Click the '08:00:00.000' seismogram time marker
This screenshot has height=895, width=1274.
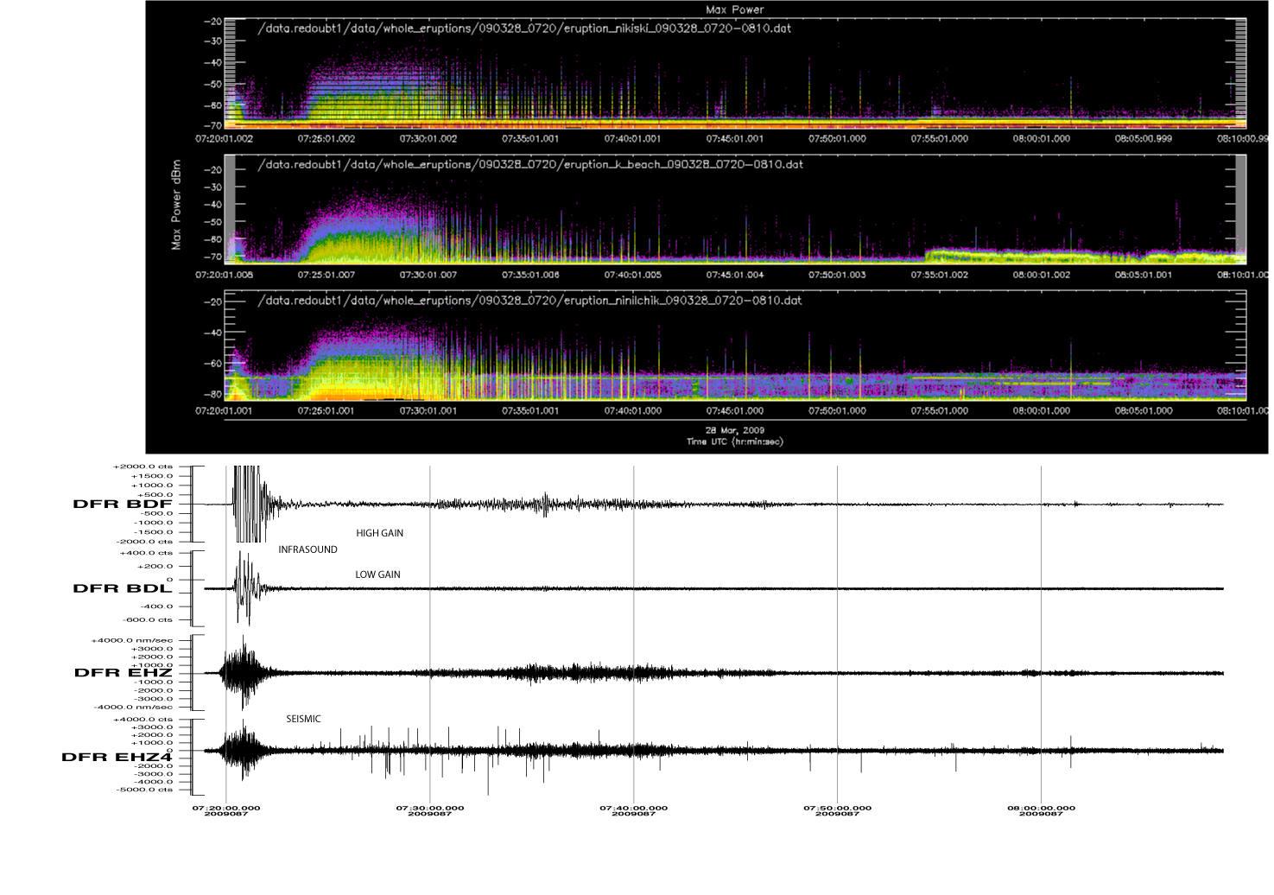pyautogui.click(x=1042, y=809)
